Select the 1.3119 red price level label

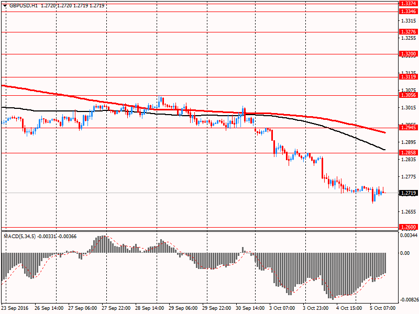click(x=408, y=77)
